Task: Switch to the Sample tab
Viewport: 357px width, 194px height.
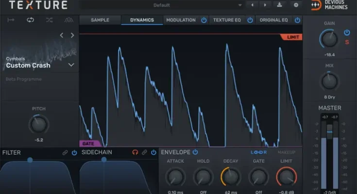Action: coord(100,20)
